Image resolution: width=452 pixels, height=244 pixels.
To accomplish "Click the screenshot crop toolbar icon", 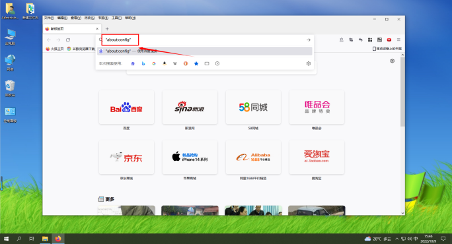I will click(351, 40).
